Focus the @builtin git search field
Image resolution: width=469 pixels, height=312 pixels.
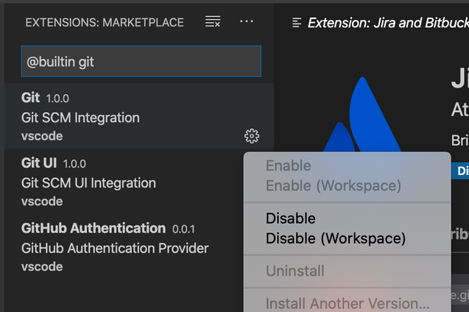[x=141, y=61]
